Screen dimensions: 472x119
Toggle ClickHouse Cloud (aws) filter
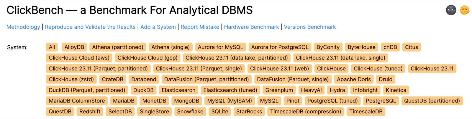click(x=79, y=58)
